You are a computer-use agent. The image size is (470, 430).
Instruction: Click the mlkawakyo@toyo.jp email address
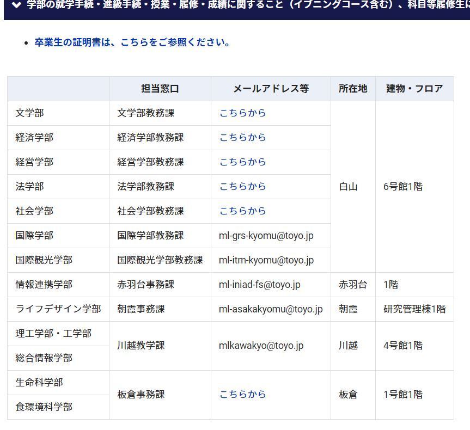261,346
